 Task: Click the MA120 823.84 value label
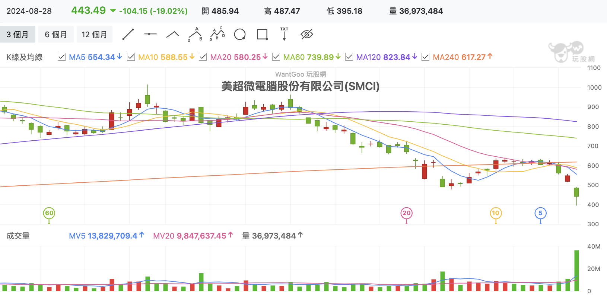pos(387,57)
